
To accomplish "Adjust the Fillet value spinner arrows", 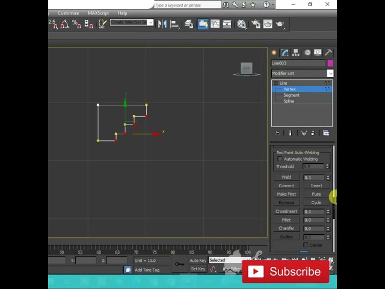I will point(328,220).
